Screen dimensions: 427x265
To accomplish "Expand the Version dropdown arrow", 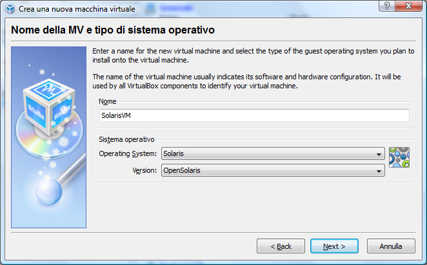I will [x=379, y=171].
